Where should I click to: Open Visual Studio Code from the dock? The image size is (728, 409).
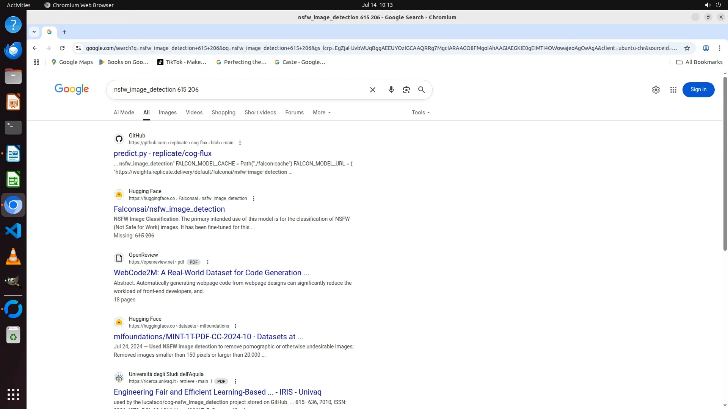pos(13,231)
